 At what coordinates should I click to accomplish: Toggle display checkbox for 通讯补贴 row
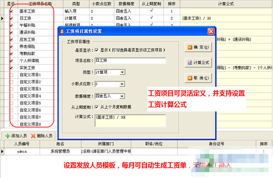(x=11, y=33)
